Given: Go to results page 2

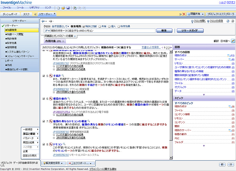Looking at the screenshot, I should point(167,47).
